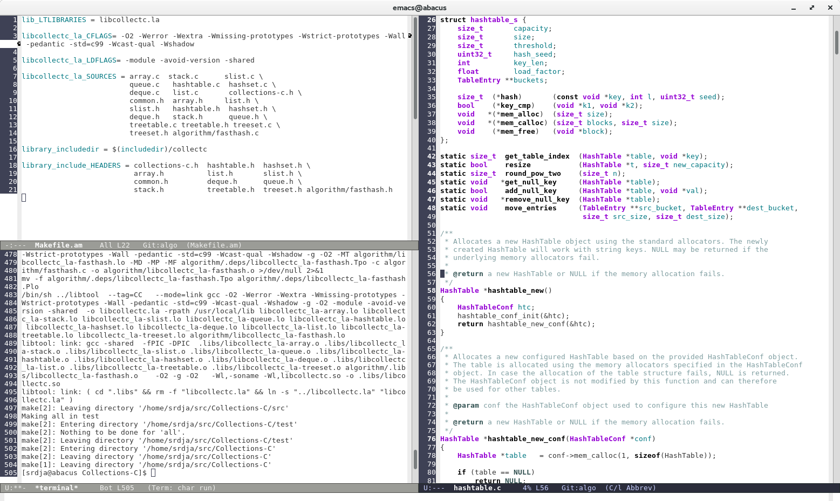Image resolution: width=840 pixels, height=501 pixels.
Task: Click the Makefile.am pane vertical scrollbar thumb
Action: (415, 68)
